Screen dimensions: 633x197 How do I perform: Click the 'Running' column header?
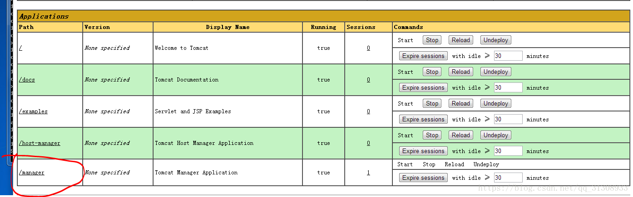[x=323, y=27]
